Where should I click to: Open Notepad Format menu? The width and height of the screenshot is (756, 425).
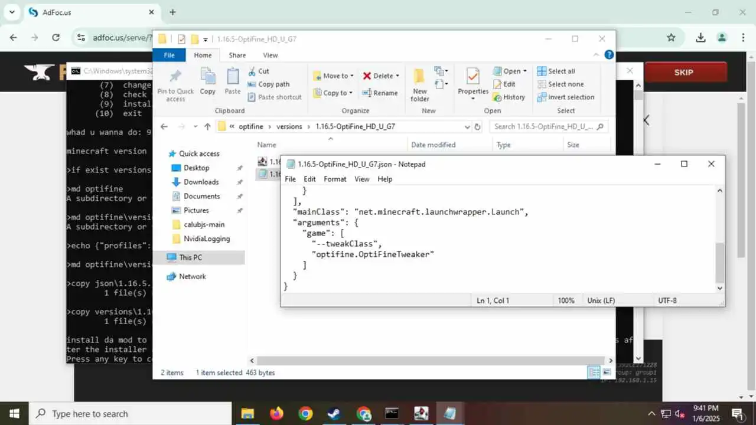[335, 179]
